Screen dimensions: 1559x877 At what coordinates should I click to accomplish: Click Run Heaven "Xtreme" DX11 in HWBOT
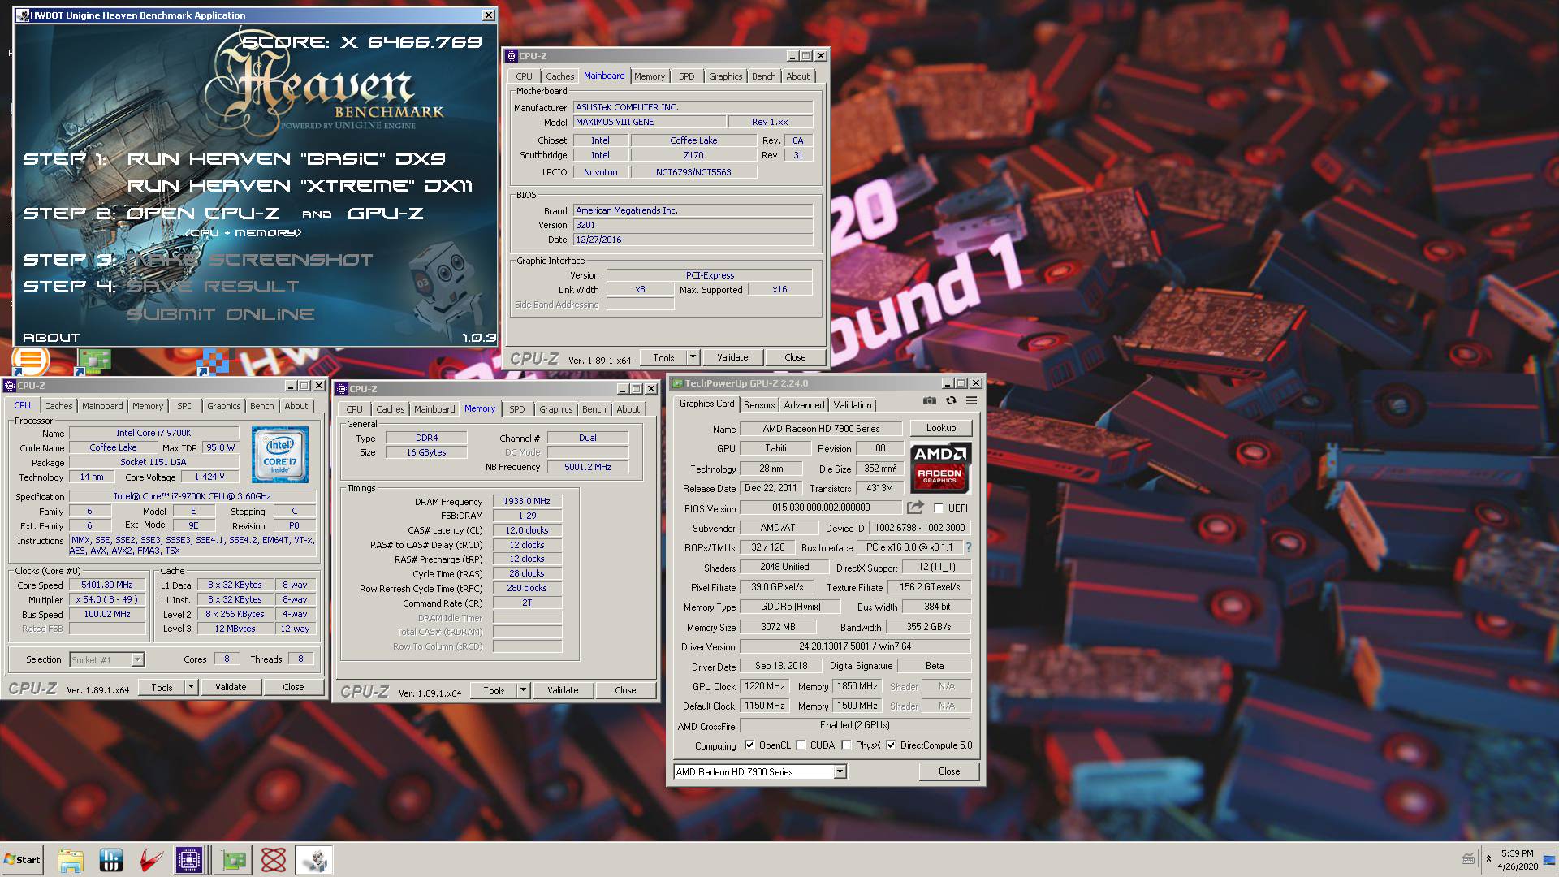click(x=300, y=186)
